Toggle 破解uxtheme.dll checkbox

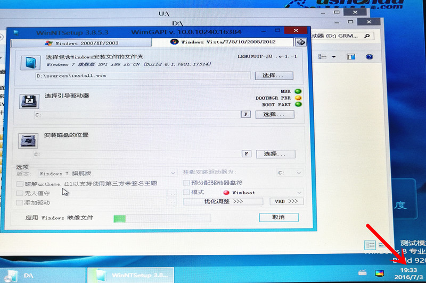tap(20, 184)
